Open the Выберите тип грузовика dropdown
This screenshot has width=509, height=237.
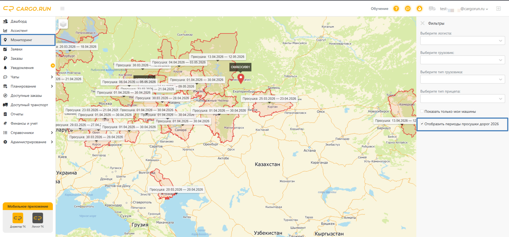[462, 79]
